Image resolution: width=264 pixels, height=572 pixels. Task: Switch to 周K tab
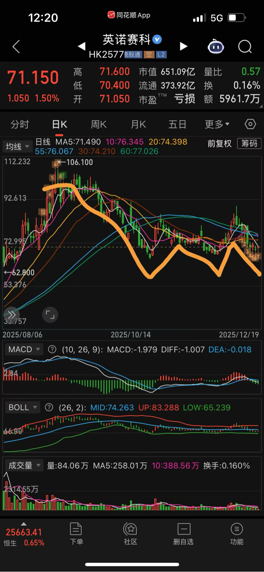coord(99,124)
